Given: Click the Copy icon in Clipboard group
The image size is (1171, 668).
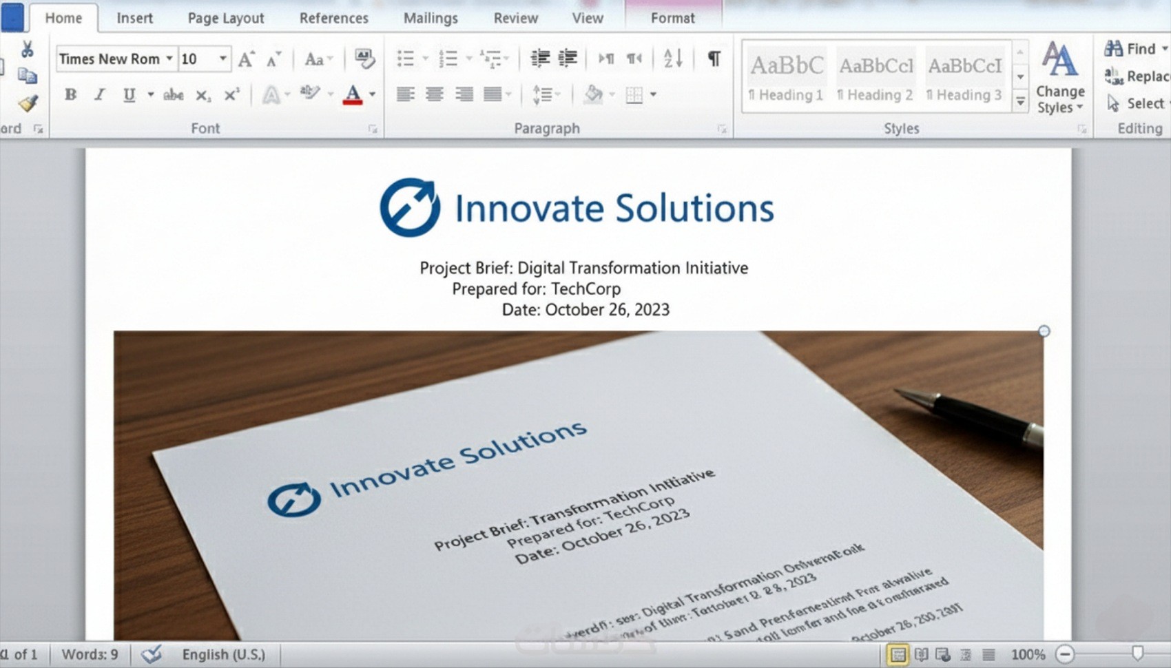Looking at the screenshot, I should [27, 75].
